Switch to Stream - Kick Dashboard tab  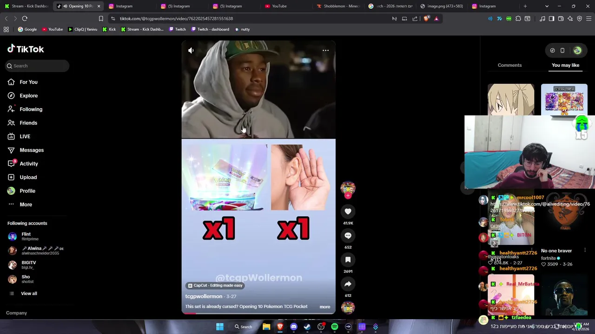(26, 6)
